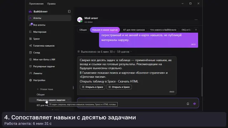Select Навыки в наших задачах sidebar topic
The image size is (228, 128).
[50, 100]
